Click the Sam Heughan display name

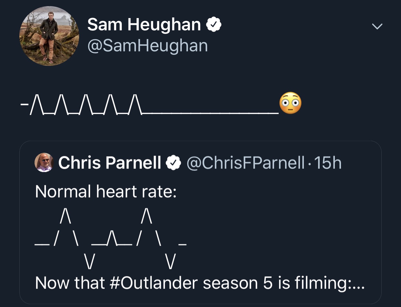pos(144,25)
